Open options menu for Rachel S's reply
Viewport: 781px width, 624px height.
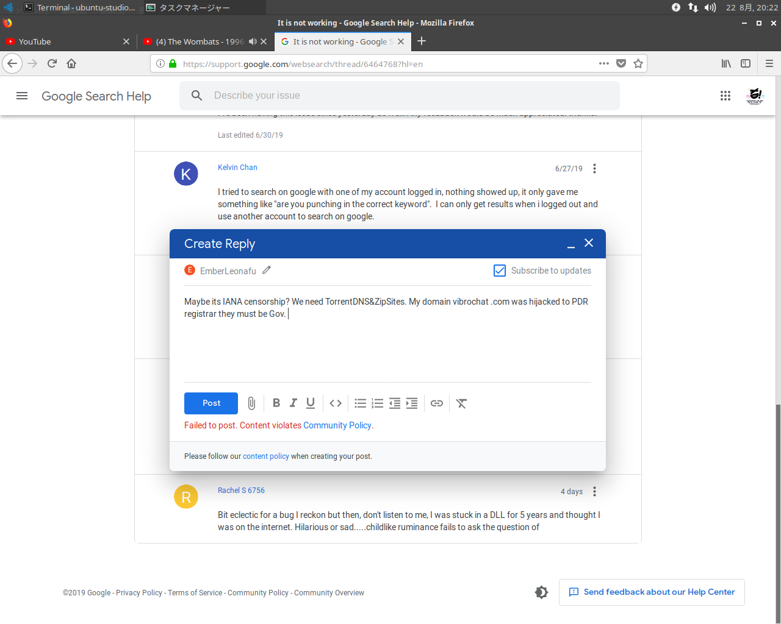[x=594, y=492]
